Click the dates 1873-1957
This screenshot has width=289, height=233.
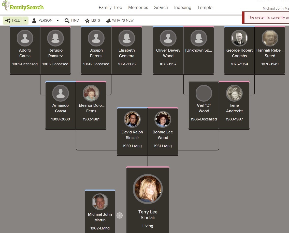click(x=168, y=64)
